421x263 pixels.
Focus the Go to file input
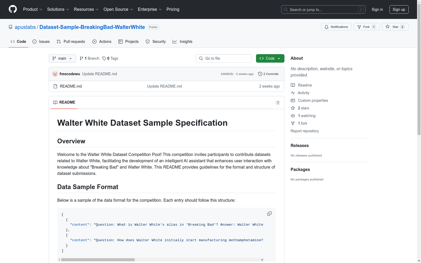click(x=224, y=58)
